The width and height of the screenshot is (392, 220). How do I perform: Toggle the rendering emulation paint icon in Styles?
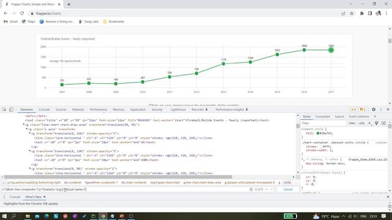(x=376, y=123)
